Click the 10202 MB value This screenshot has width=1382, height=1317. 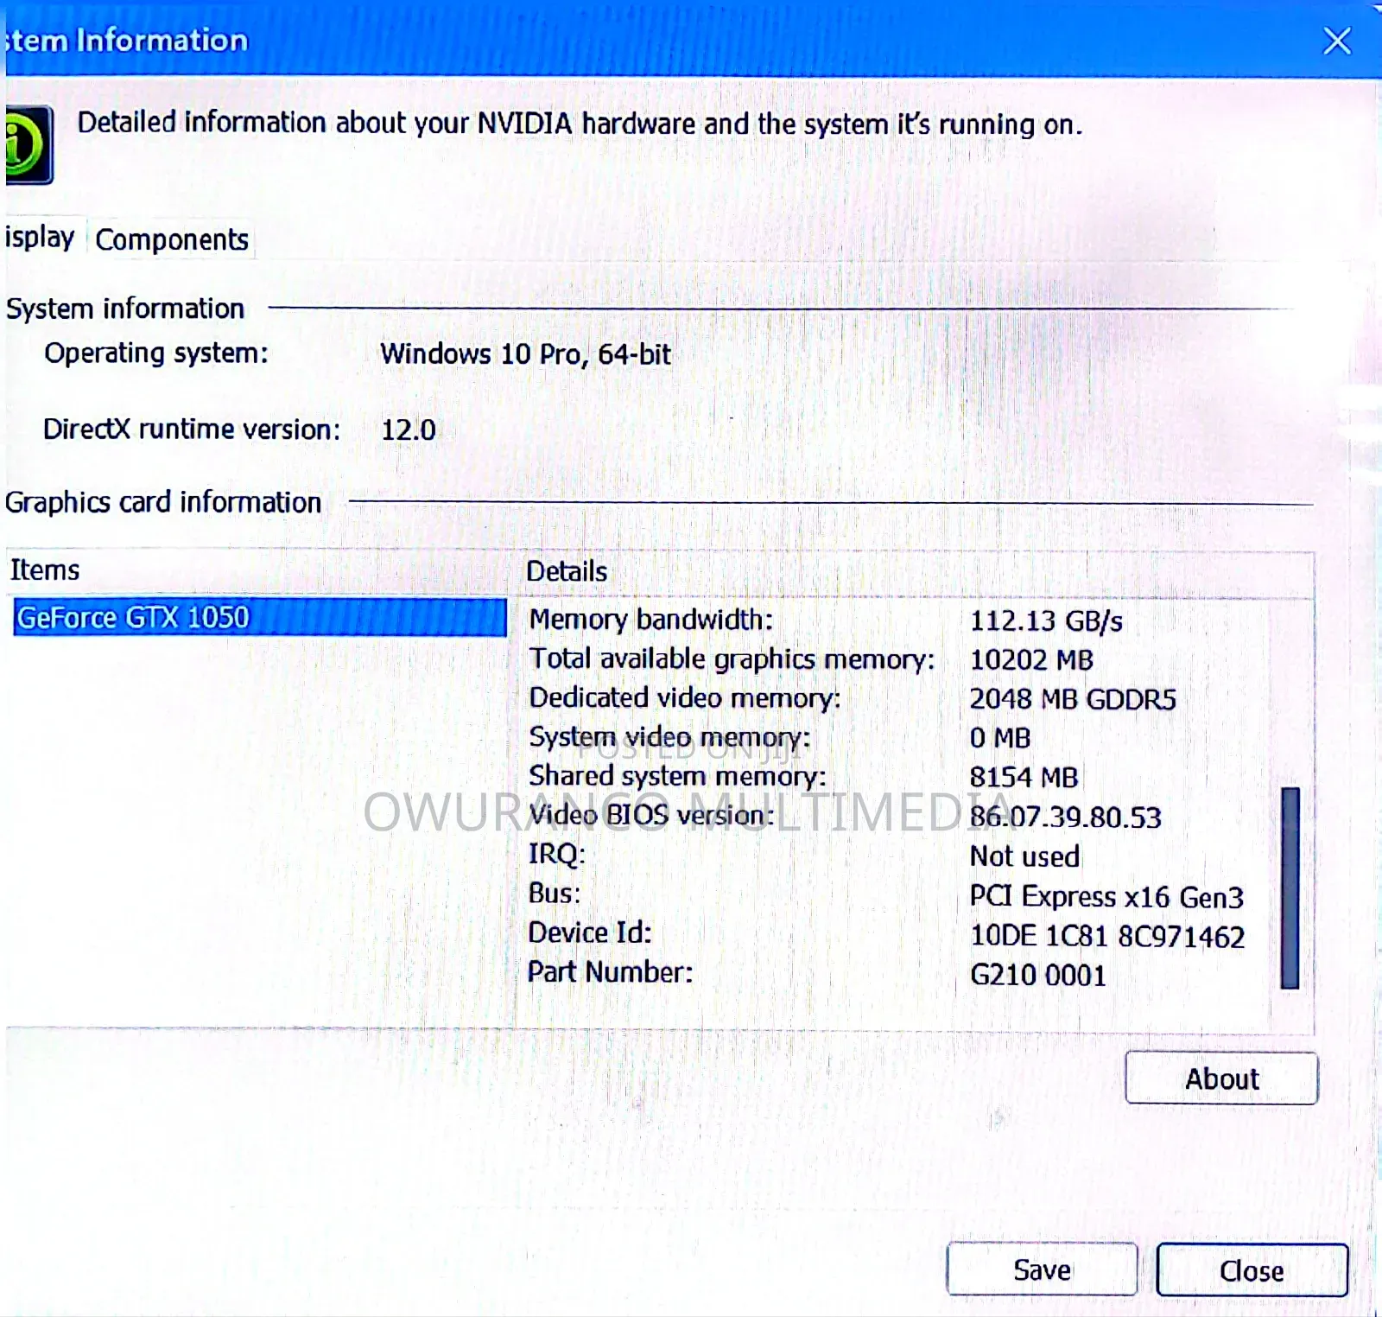tap(1031, 660)
